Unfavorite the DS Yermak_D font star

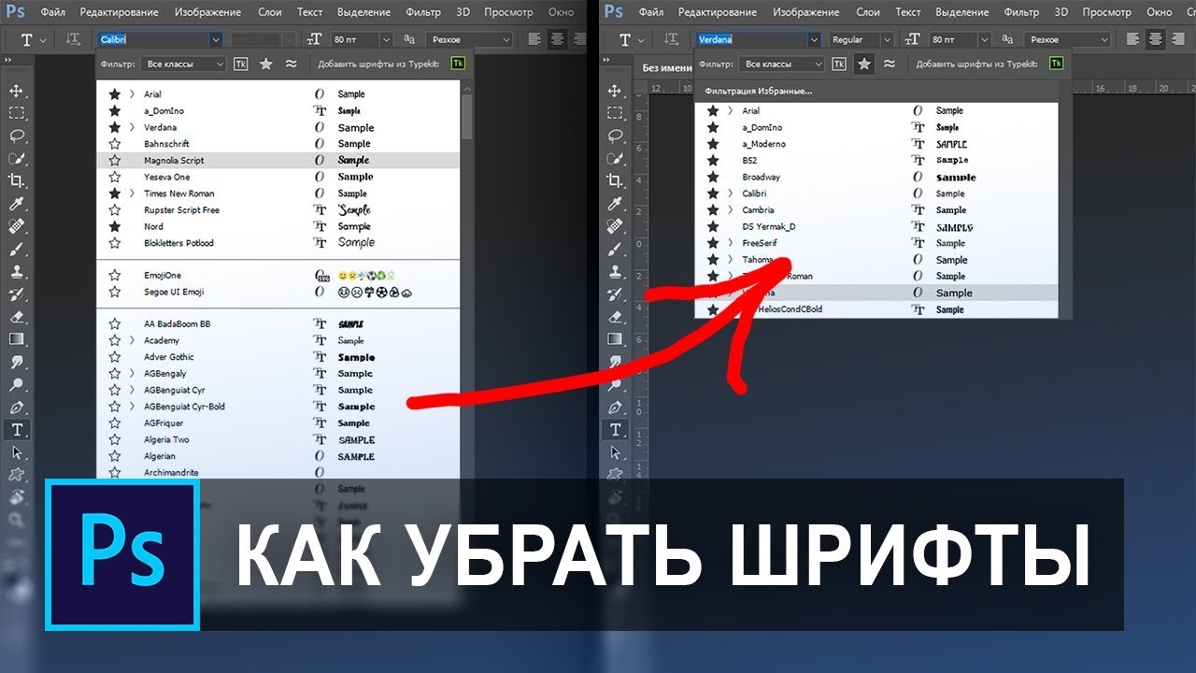click(x=713, y=226)
